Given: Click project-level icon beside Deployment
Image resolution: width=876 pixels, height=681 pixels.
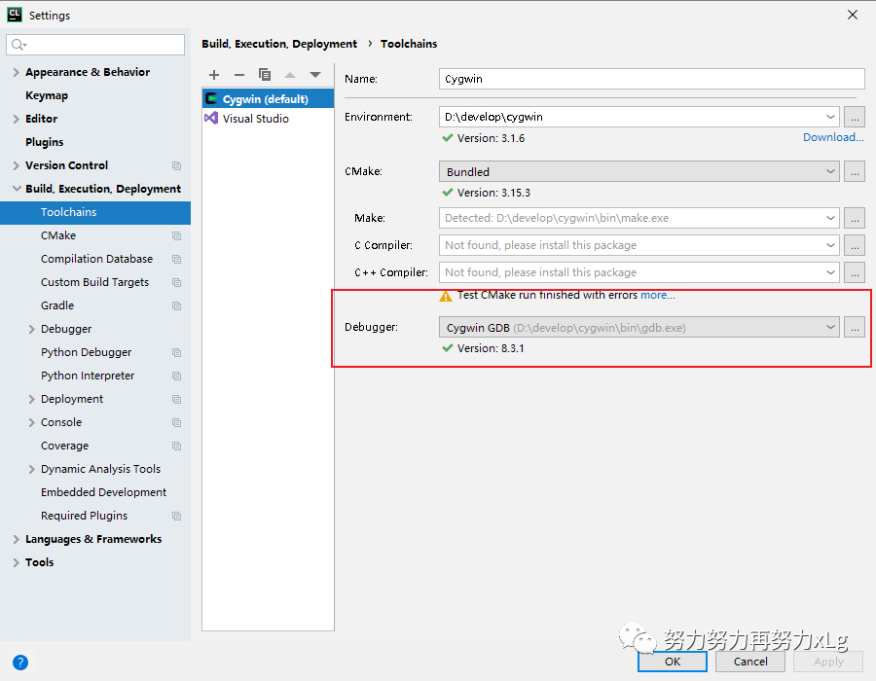Looking at the screenshot, I should [176, 400].
